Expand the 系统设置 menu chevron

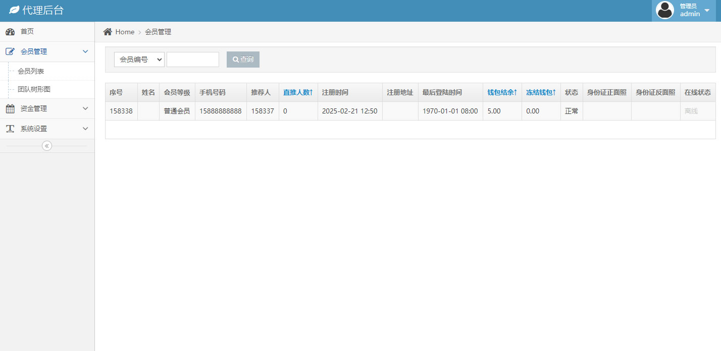point(85,129)
